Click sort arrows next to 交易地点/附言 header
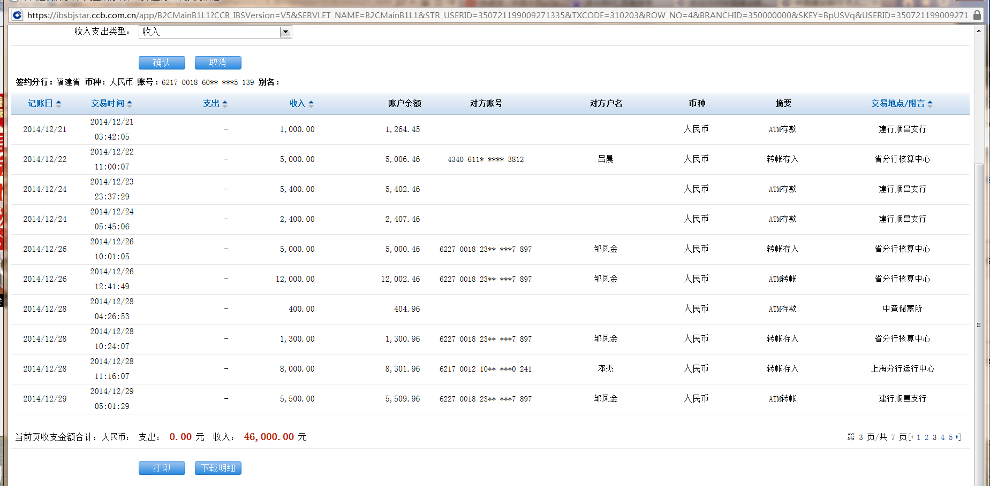 point(930,104)
